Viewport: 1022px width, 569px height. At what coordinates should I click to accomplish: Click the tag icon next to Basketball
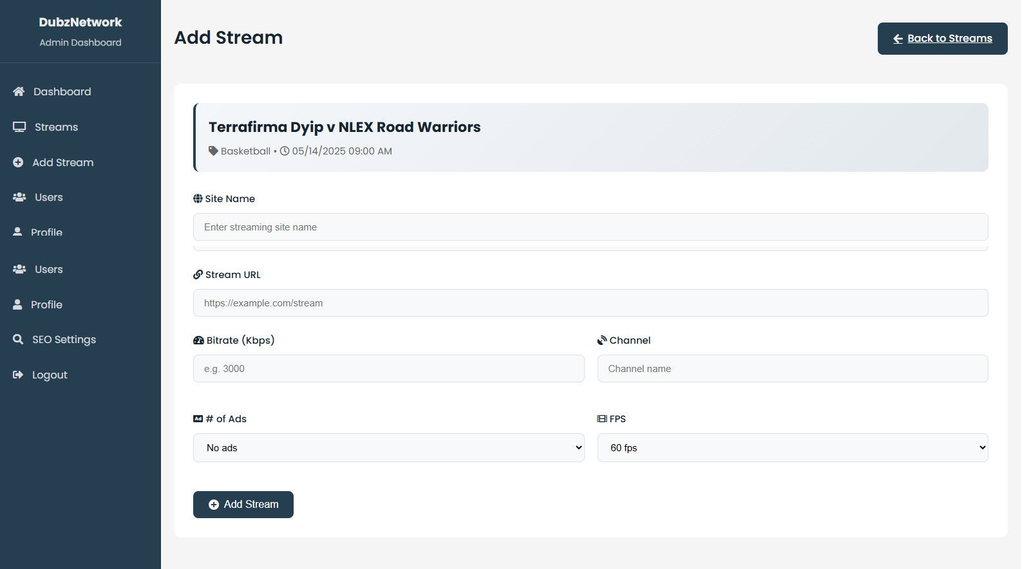[x=213, y=151]
